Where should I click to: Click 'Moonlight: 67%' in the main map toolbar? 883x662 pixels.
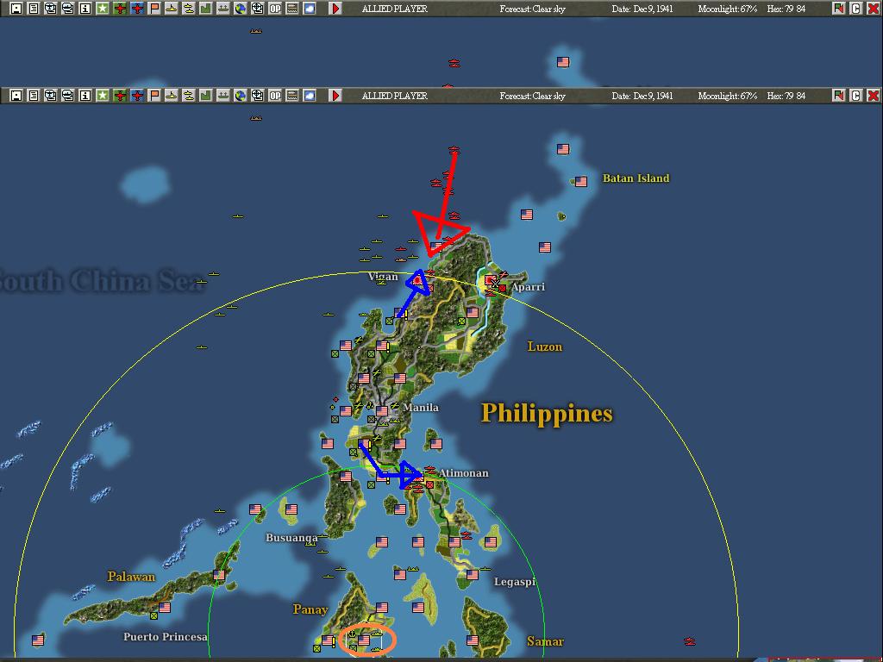click(x=727, y=96)
